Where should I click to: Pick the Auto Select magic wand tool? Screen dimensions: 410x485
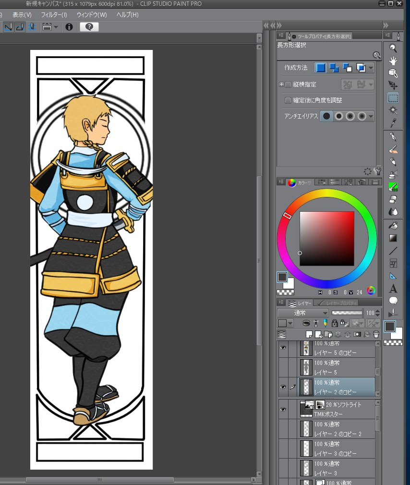pos(393,110)
